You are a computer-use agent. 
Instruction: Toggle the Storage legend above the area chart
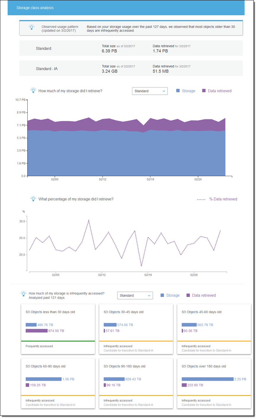186,91
